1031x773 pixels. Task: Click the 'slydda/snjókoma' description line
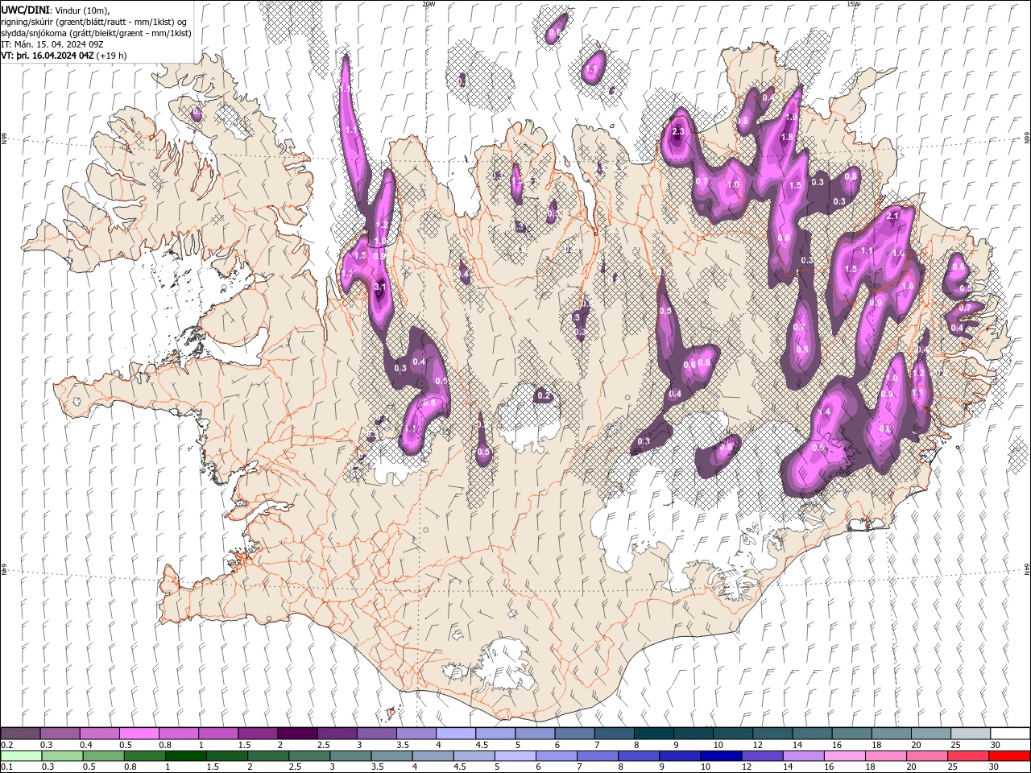click(97, 32)
